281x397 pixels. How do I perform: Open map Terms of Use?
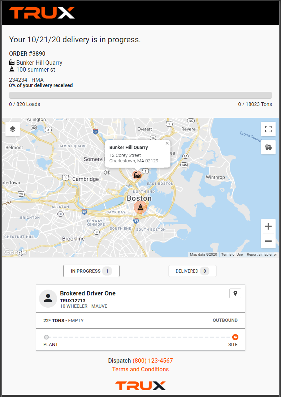coord(232,255)
